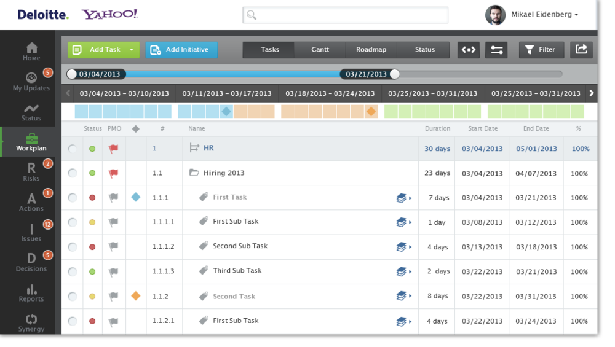Expand graduation-cap menu on row 1.1.1.1

403,222
